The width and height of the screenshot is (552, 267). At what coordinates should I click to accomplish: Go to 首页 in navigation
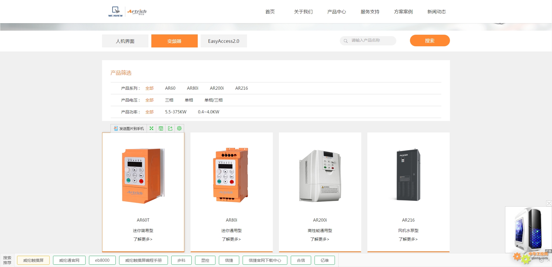(x=270, y=12)
